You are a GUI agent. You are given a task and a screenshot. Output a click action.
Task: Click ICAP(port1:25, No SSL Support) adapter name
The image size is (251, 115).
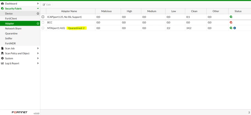point(64,17)
